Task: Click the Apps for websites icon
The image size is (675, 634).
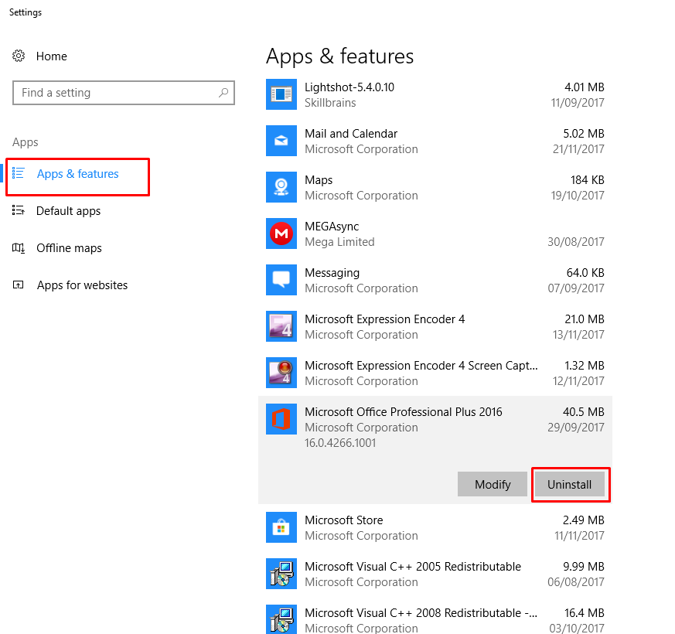Action: tap(18, 285)
